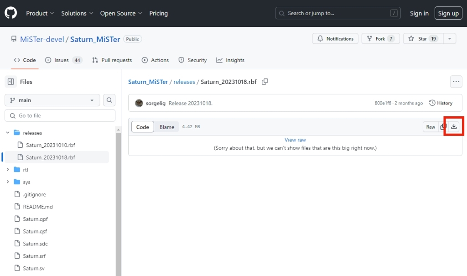
Task: Expand the sys folder
Action: coord(8,182)
